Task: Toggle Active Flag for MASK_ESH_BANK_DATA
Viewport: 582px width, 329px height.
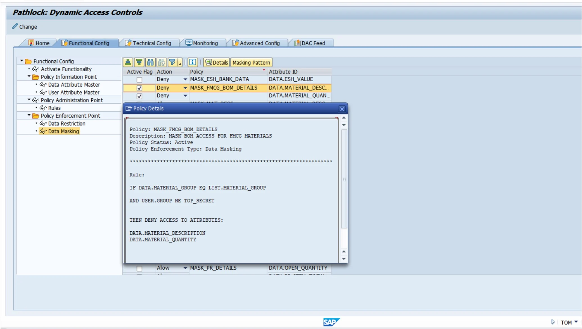Action: tap(139, 80)
